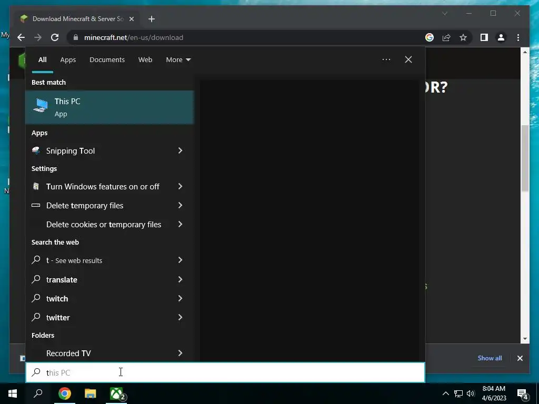
Task: Show hidden system tray icons
Action: (445, 393)
